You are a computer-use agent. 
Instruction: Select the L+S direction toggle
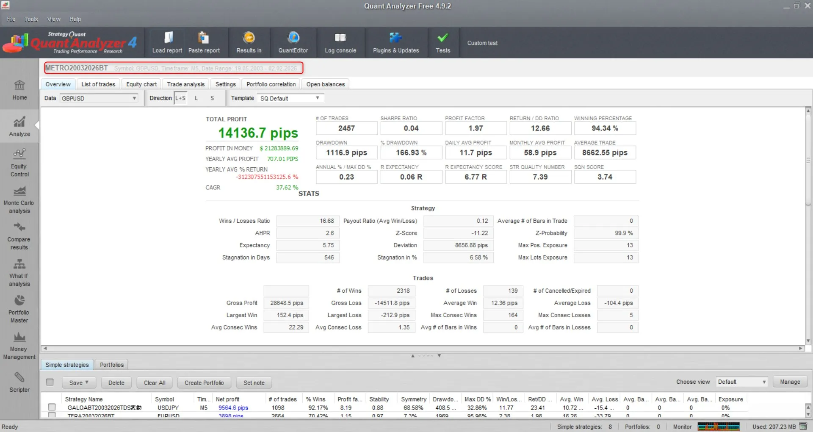click(x=180, y=98)
